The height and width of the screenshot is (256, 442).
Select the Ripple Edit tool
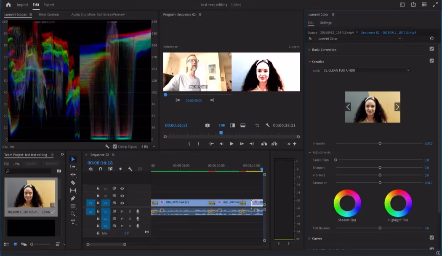(x=73, y=175)
